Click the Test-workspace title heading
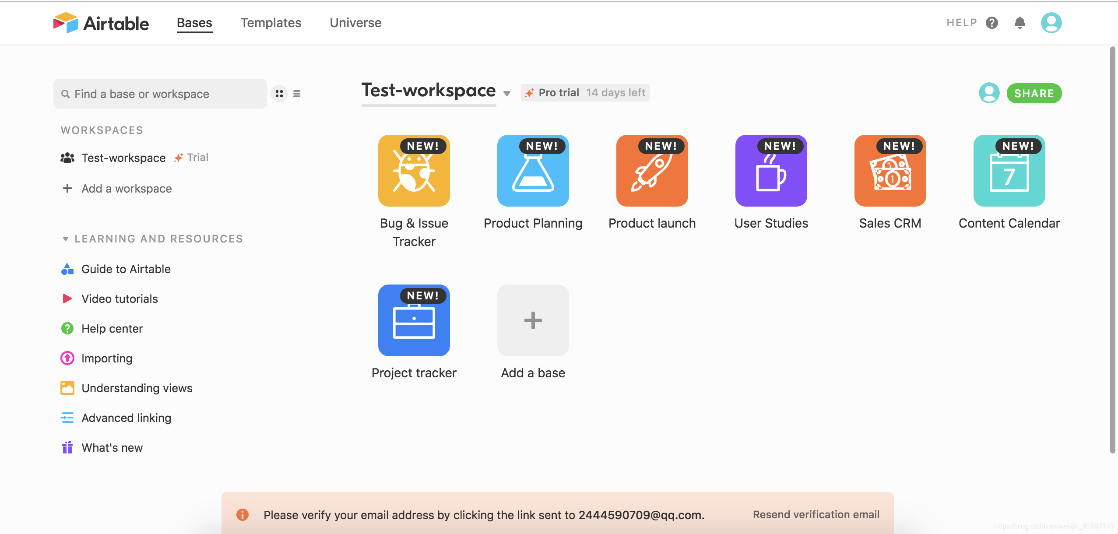This screenshot has height=534, width=1118. (429, 91)
